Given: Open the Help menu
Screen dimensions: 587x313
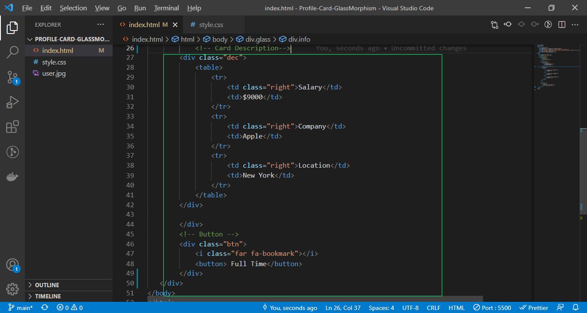Looking at the screenshot, I should [x=194, y=8].
